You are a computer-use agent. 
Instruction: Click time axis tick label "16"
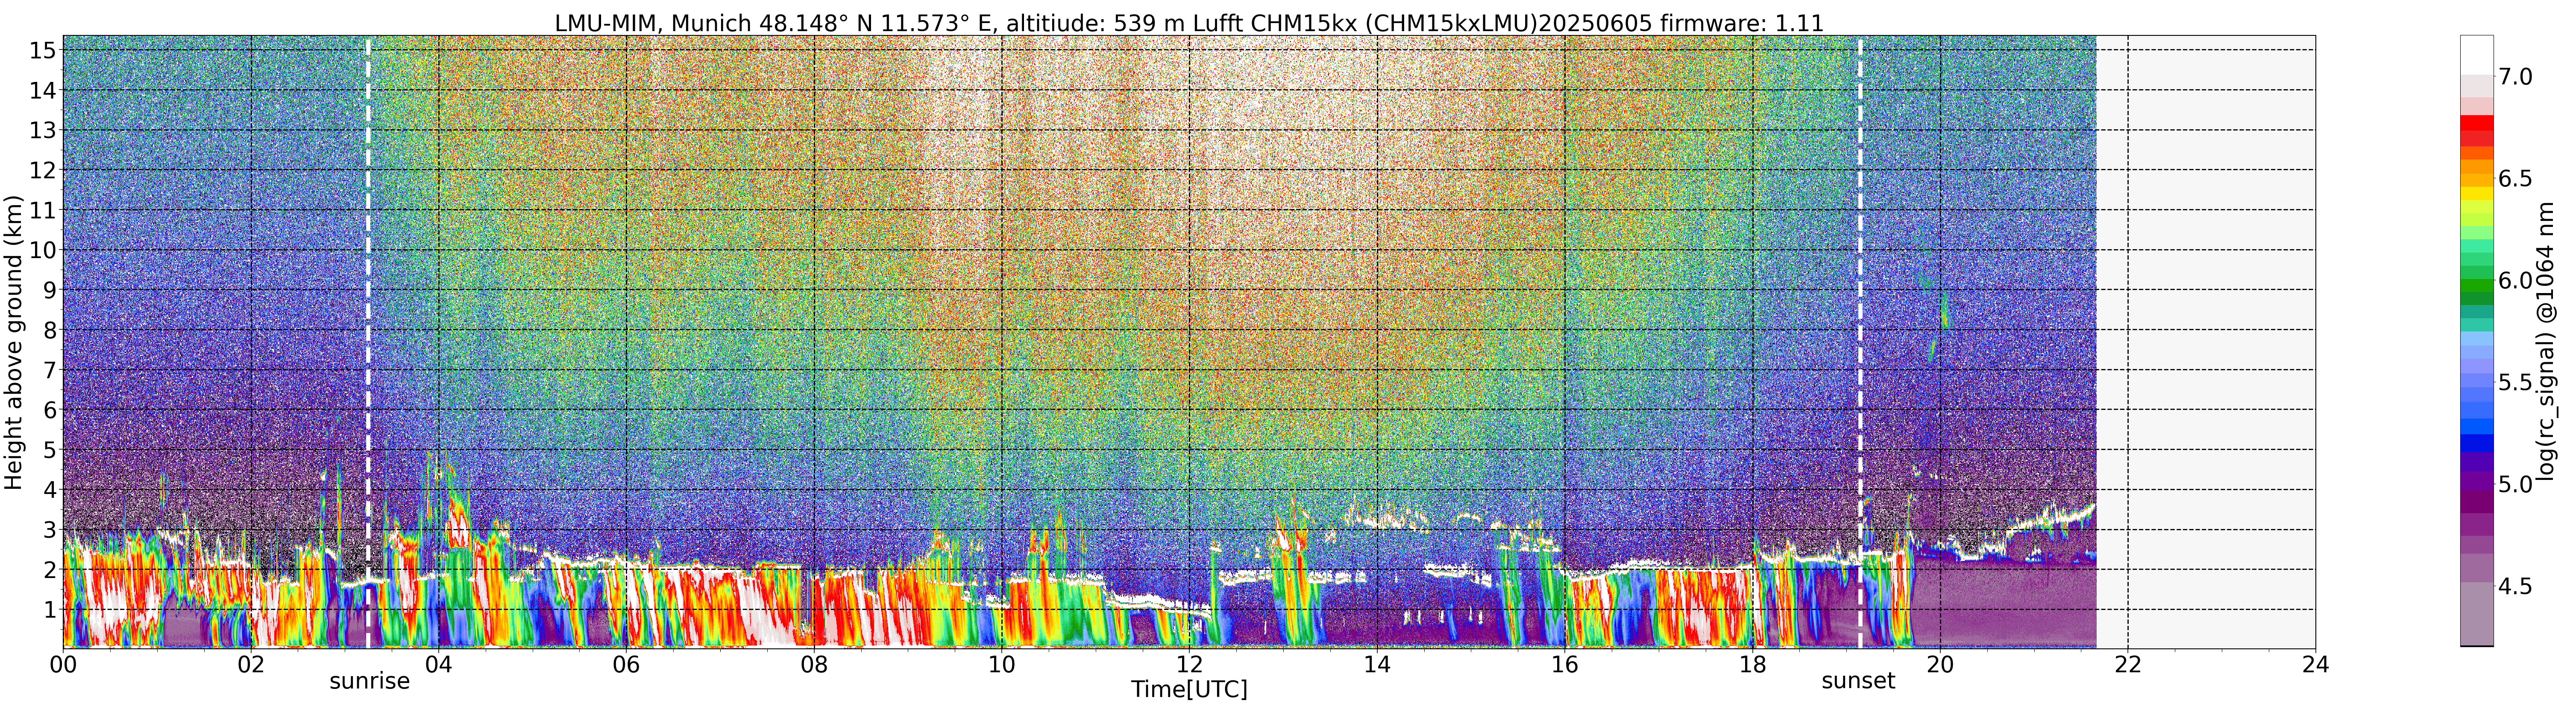pos(1564,665)
